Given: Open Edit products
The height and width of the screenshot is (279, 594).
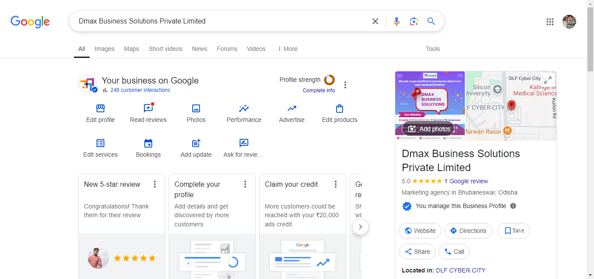Looking at the screenshot, I should click(340, 114).
